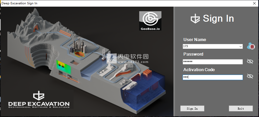The height and width of the screenshot is (117, 259).
Task: Click the GeoBase.io logo
Action: pyautogui.click(x=150, y=21)
